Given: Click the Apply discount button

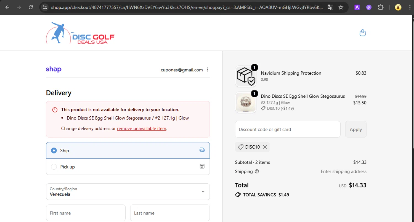Looking at the screenshot, I should pos(355,129).
